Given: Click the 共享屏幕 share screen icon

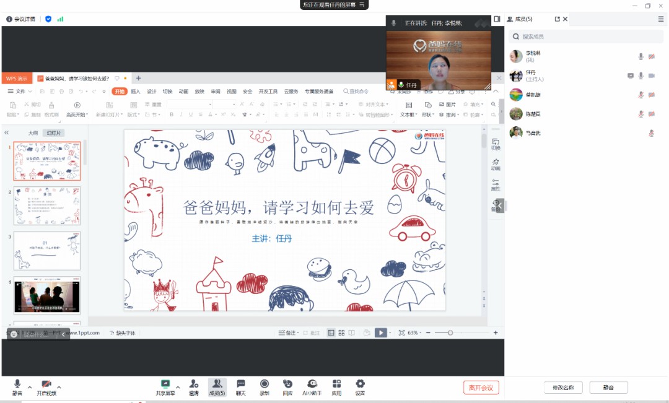Looking at the screenshot, I should tap(165, 387).
